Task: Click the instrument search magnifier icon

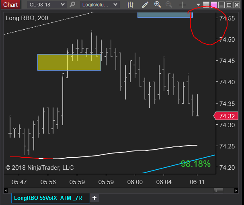Action: click(x=72, y=4)
